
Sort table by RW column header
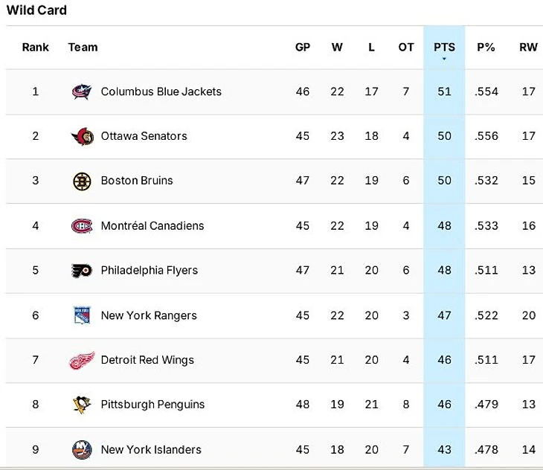528,48
